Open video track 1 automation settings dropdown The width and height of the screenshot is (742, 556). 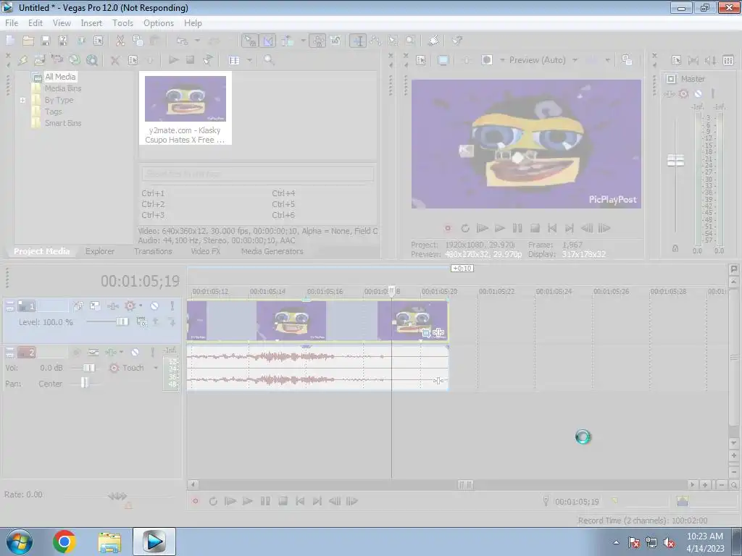click(x=141, y=306)
